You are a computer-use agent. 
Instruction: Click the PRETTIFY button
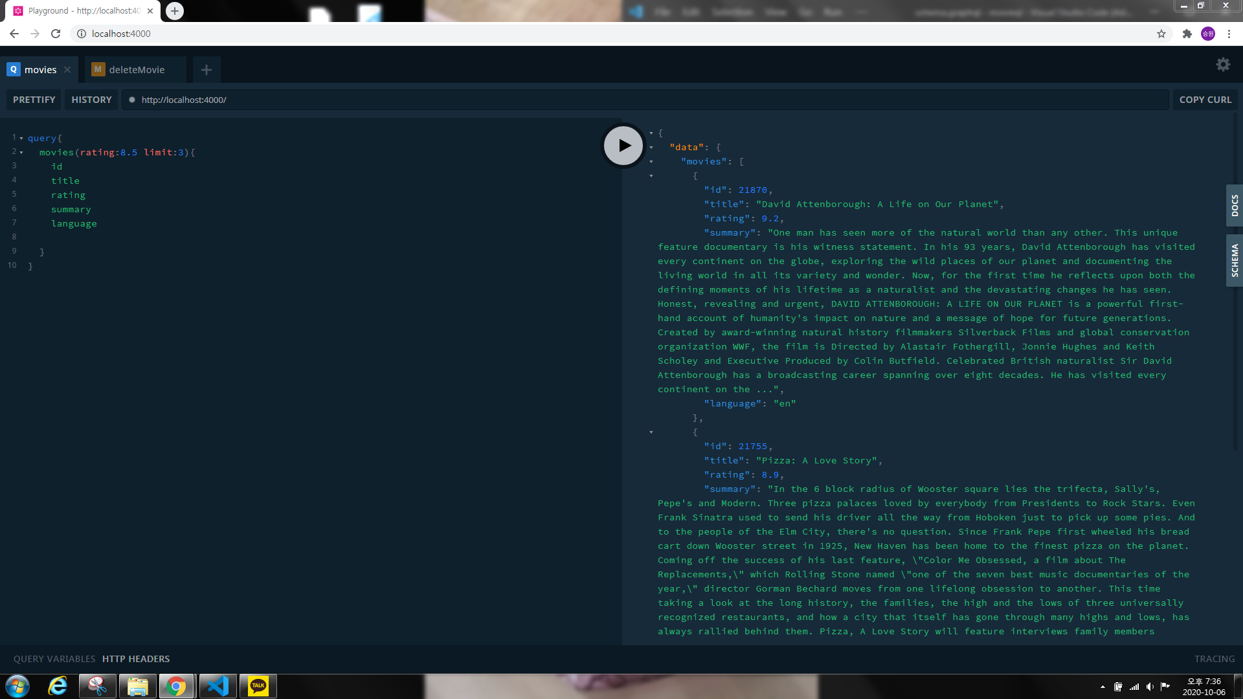click(34, 100)
